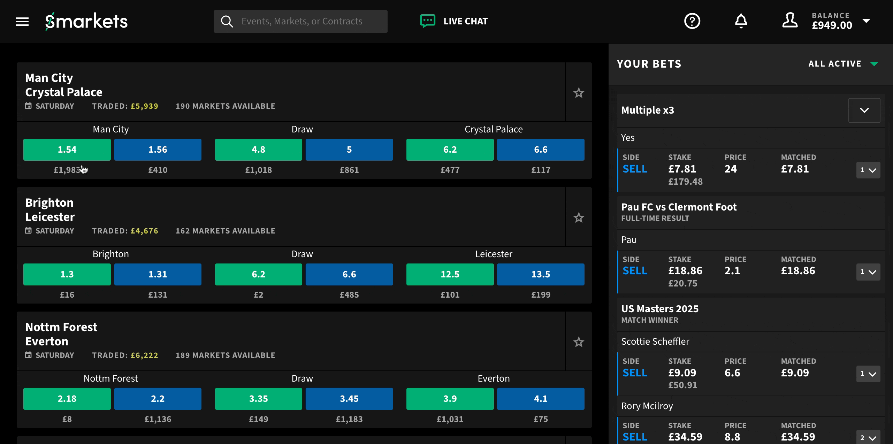Click the calendar icon next to Saturday

click(x=28, y=106)
